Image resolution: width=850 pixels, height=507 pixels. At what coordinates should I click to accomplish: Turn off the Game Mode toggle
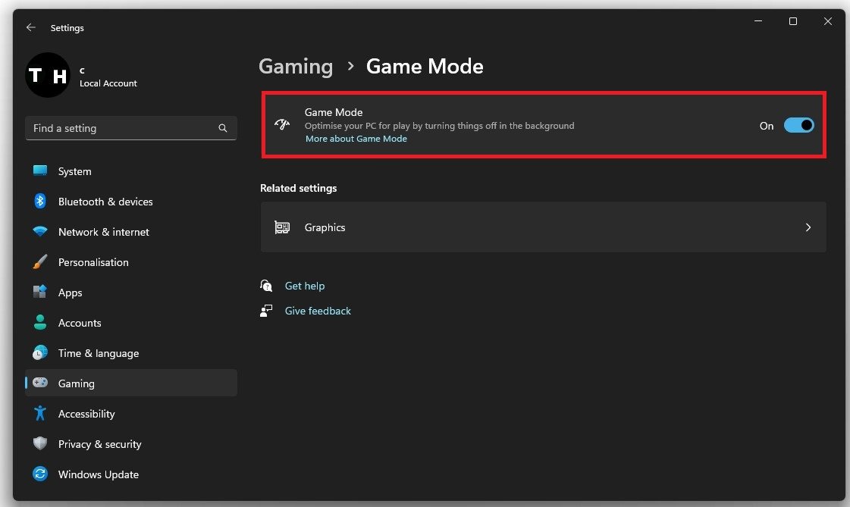[798, 126]
